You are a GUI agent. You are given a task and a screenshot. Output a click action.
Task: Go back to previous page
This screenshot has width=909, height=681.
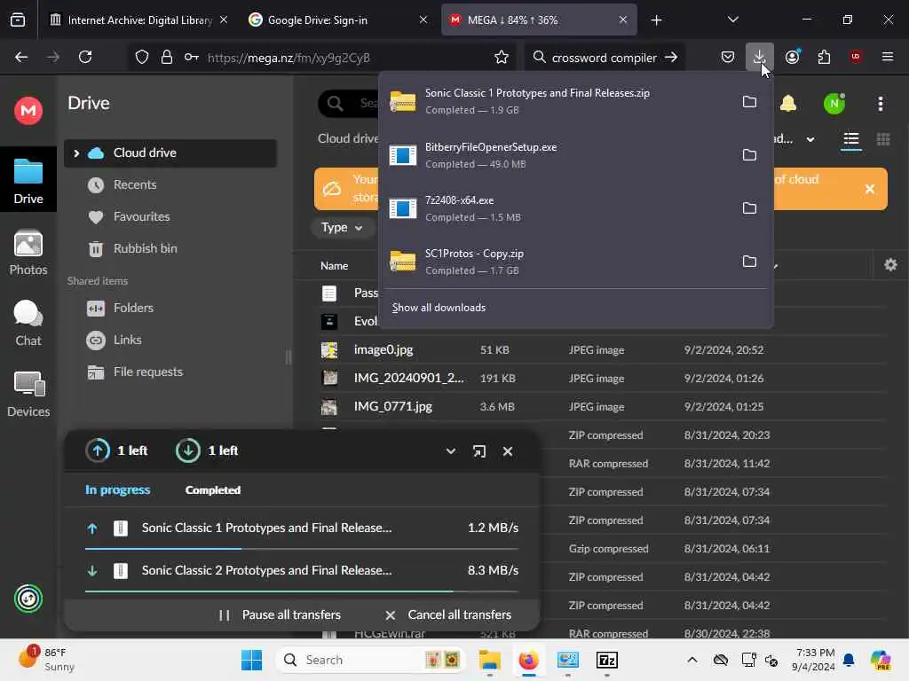(21, 57)
